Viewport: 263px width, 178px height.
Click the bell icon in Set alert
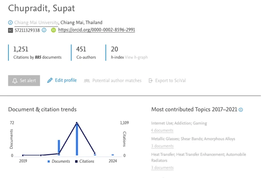(x=15, y=81)
